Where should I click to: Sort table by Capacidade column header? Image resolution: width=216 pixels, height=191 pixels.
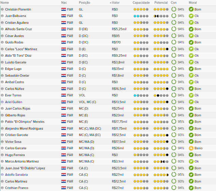pos(141,3)
